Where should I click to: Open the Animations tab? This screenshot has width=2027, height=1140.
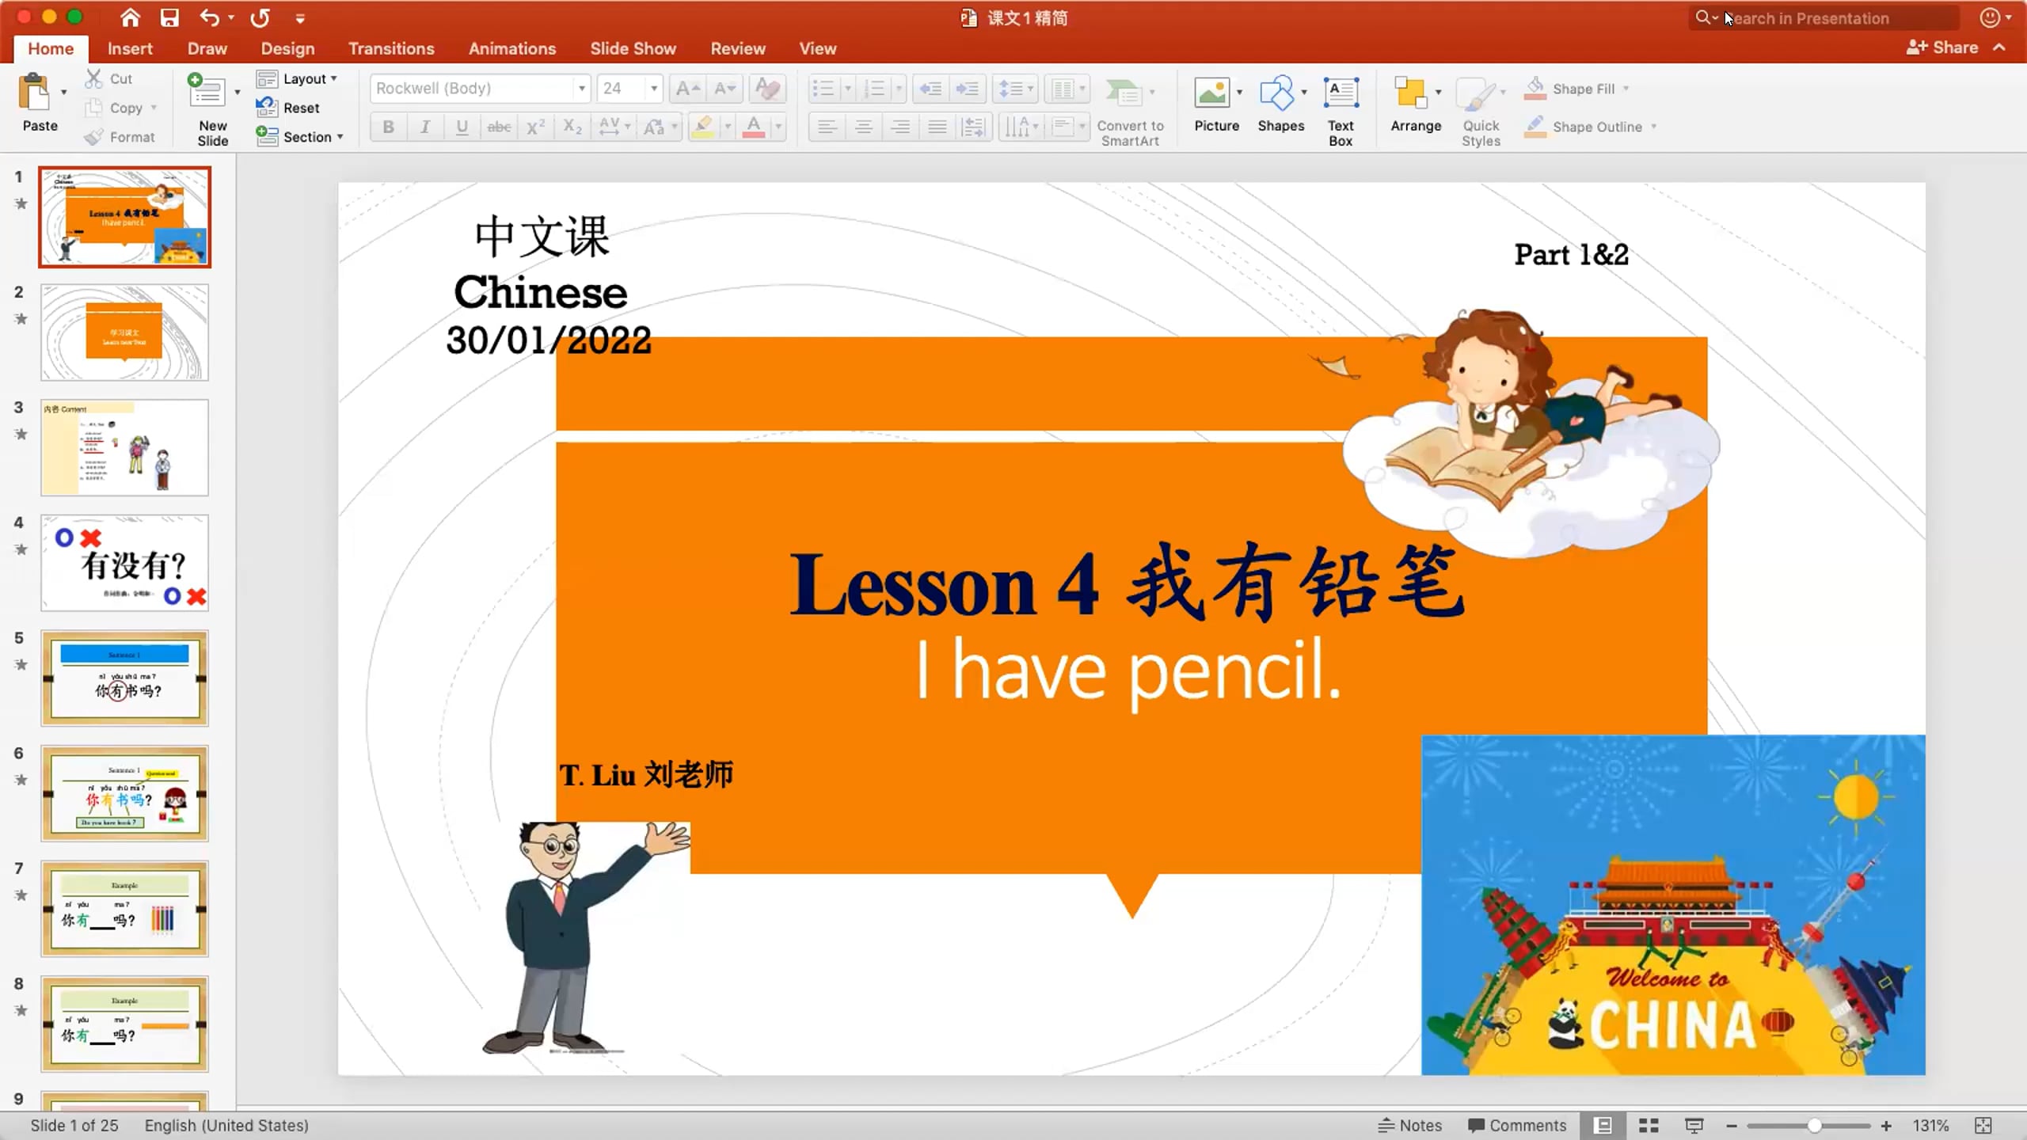tap(512, 48)
